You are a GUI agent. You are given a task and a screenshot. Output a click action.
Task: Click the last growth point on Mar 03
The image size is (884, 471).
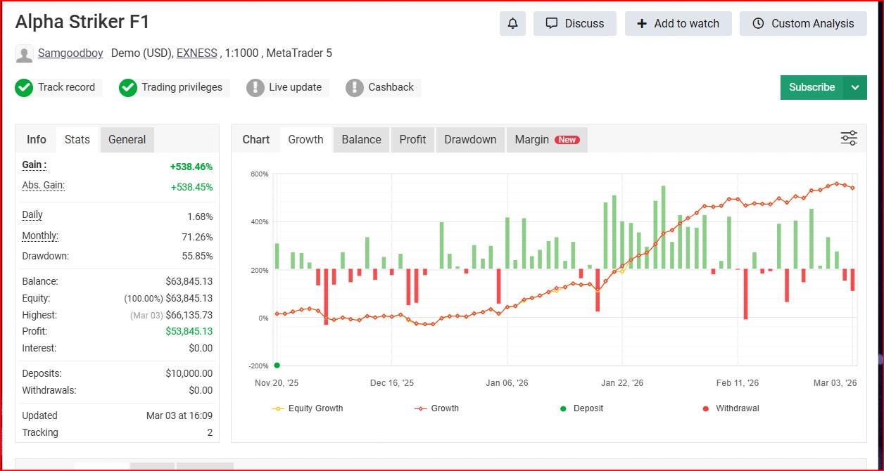coord(853,188)
